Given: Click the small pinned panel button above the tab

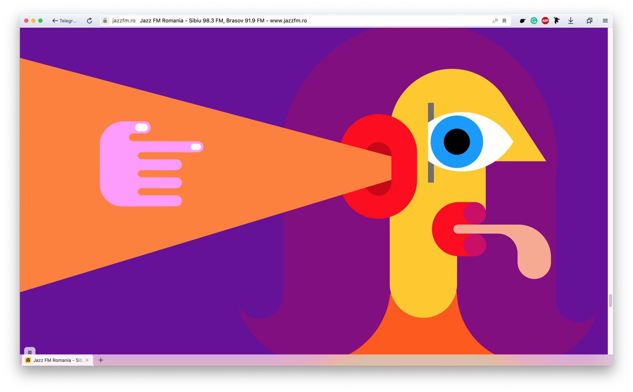Looking at the screenshot, I should coord(30,352).
